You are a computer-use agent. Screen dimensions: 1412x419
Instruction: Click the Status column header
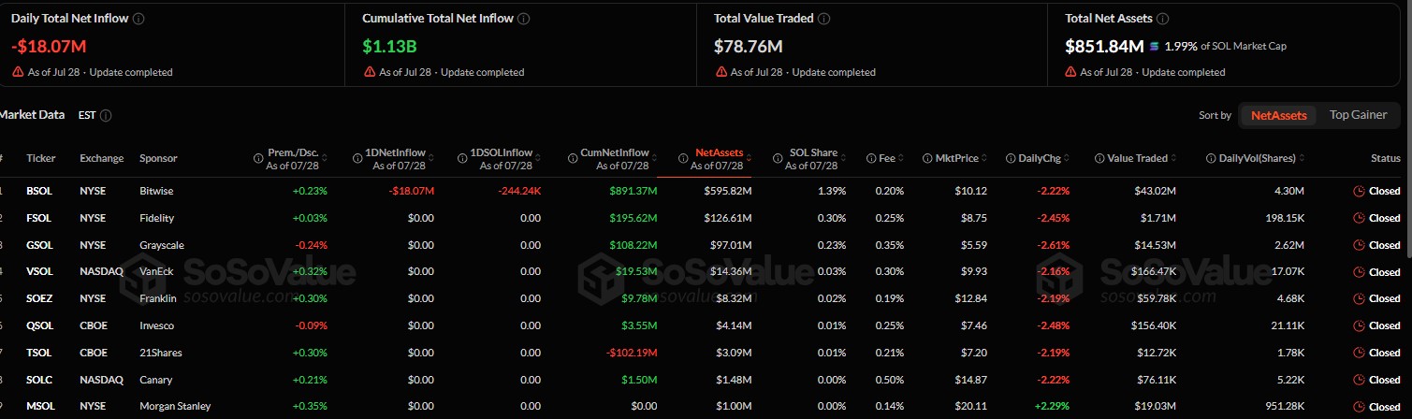[x=1385, y=158]
